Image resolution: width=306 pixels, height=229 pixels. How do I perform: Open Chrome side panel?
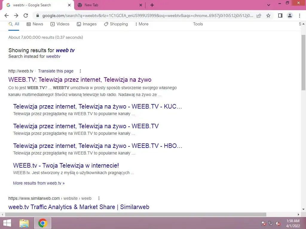[x=280, y=16]
